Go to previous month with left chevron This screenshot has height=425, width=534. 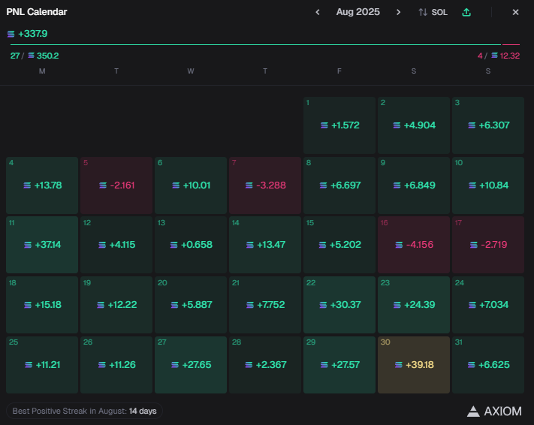(318, 12)
